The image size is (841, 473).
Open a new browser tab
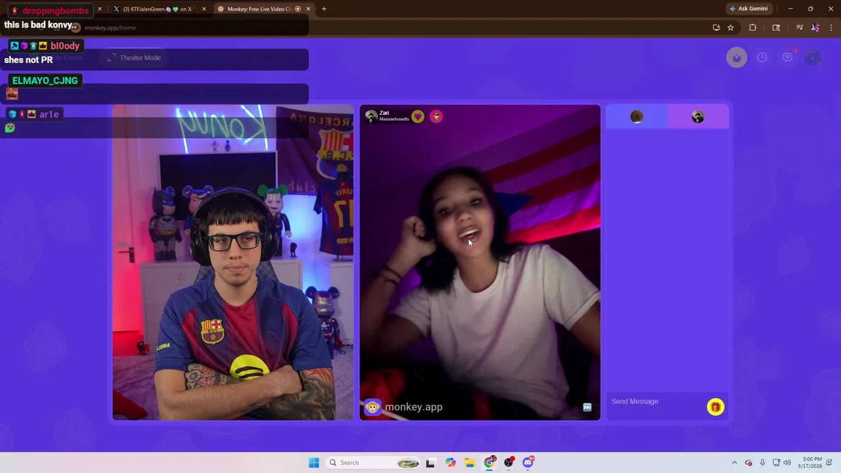pos(324,9)
